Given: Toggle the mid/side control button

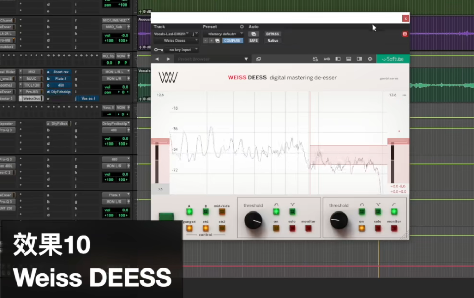Looking at the screenshot, I should pyautogui.click(x=222, y=212).
